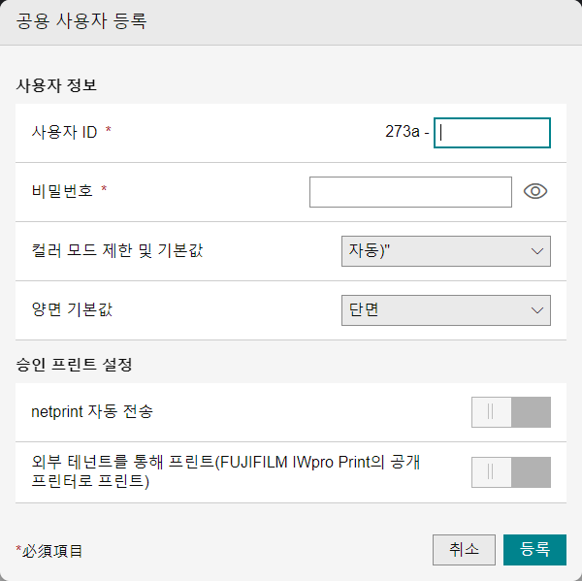Click the 사용자 ID field label

pos(64,132)
